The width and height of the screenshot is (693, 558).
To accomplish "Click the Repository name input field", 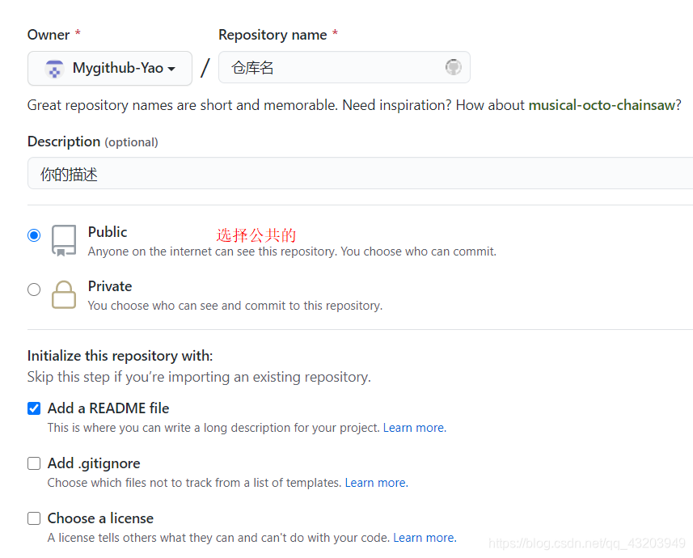I will [332, 68].
